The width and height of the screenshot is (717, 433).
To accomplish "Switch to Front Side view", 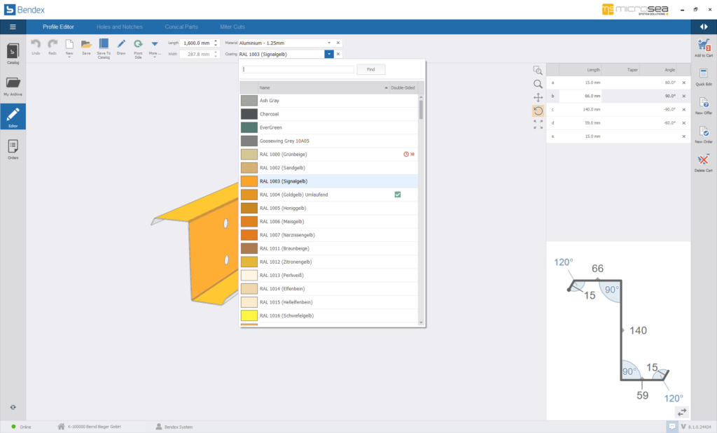I will tap(138, 46).
